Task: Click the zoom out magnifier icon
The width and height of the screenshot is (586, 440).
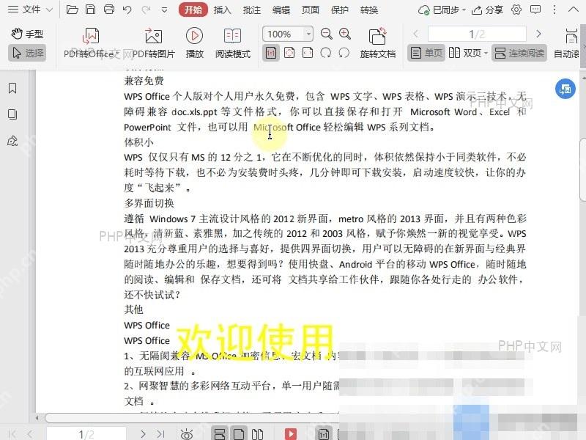Action: tap(326, 34)
